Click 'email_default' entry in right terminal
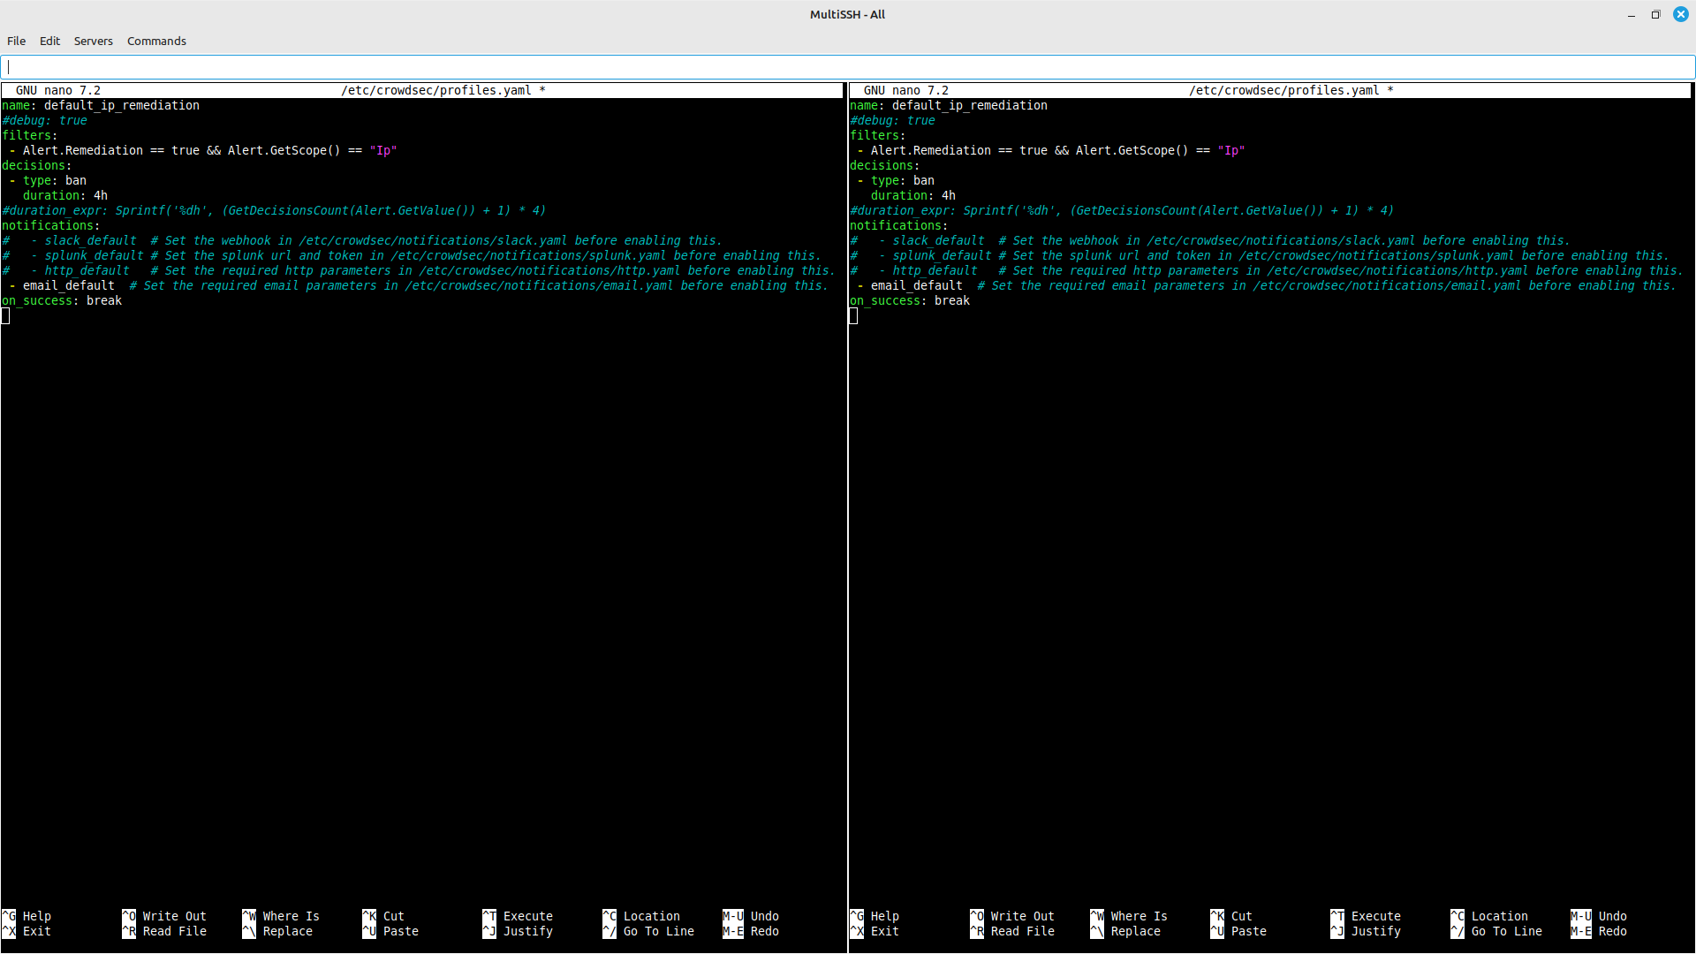 (917, 285)
